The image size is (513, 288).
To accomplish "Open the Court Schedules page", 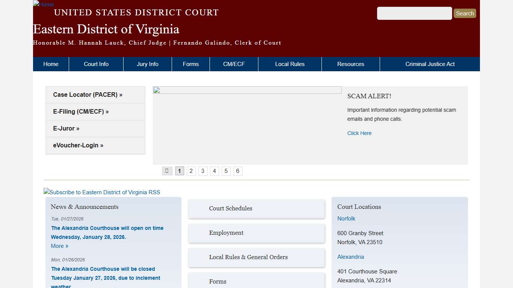I will [231, 208].
